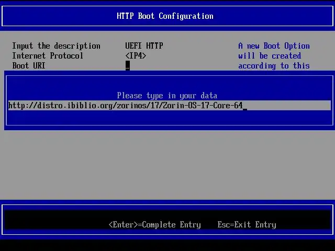Viewport: 335px width, 251px height.
Task: Click the 'A new Boot Option' help text
Action: [x=274, y=46]
